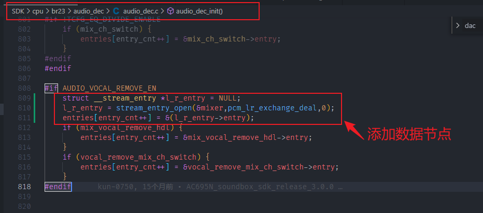Click line number 811 in gutter
The height and width of the screenshot is (213, 483).
24,118
